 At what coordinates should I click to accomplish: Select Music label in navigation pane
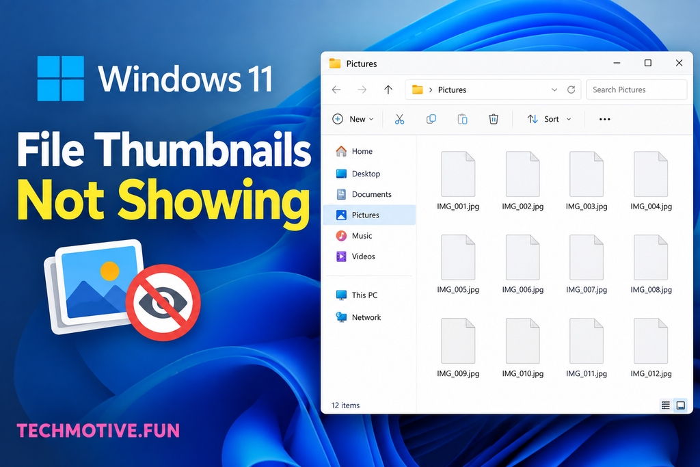click(362, 236)
